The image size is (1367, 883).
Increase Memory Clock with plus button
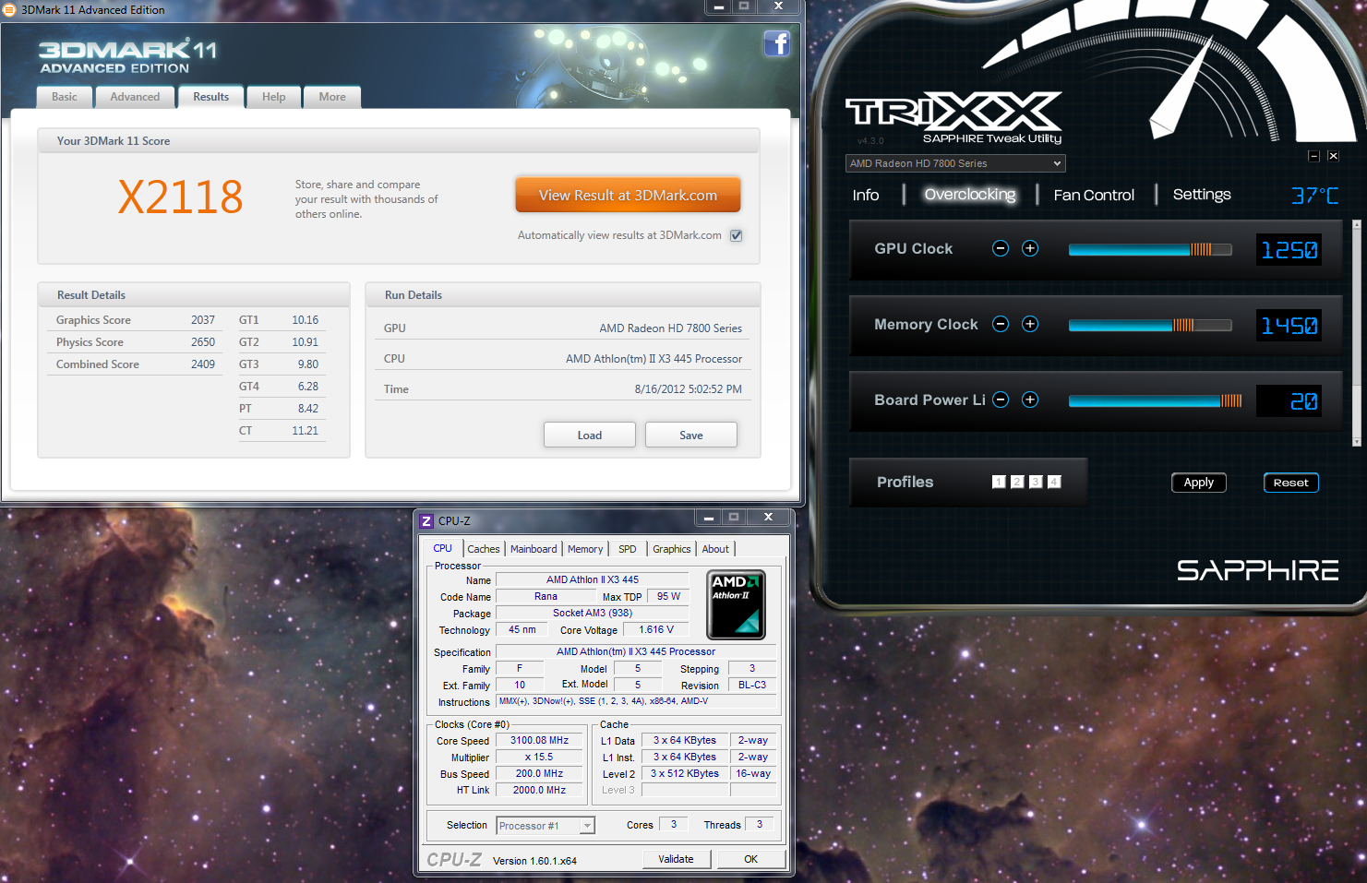[x=1030, y=324]
